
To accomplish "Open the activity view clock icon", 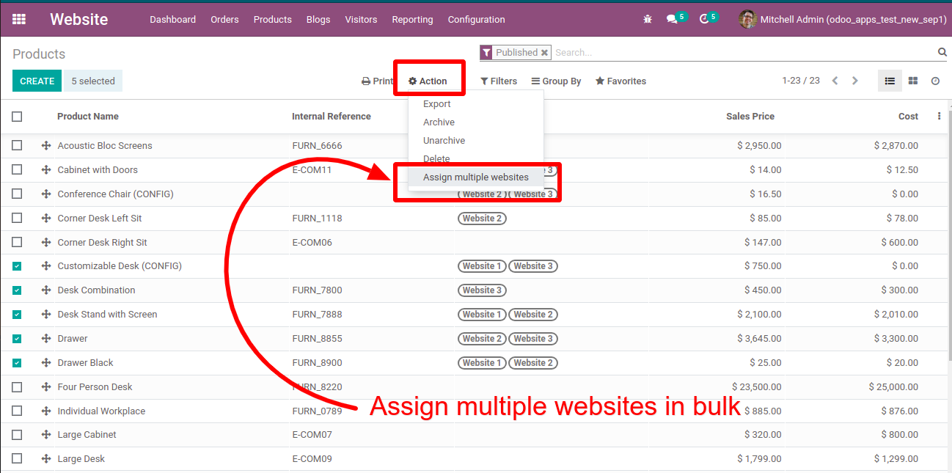I will (935, 81).
